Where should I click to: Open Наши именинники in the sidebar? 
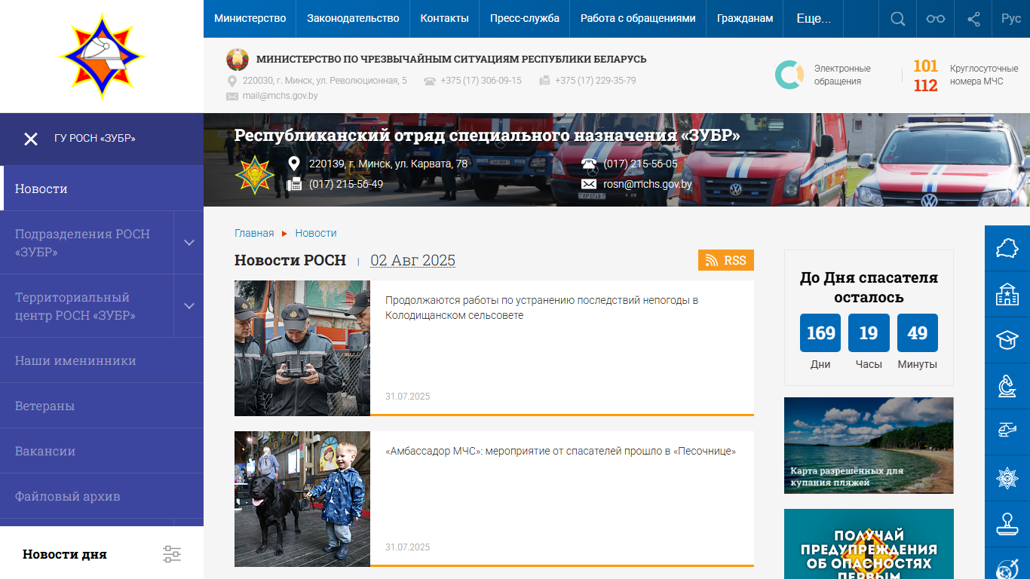click(102, 360)
